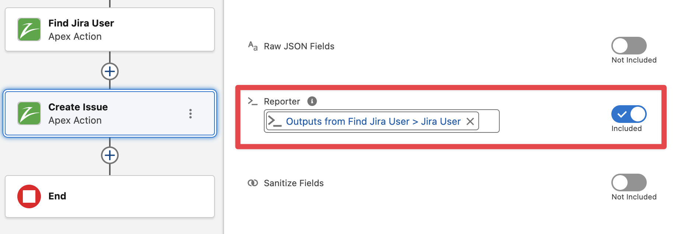Click the Outputs from Find Jira User pill
Screen dimensions: 681x234
click(x=373, y=121)
